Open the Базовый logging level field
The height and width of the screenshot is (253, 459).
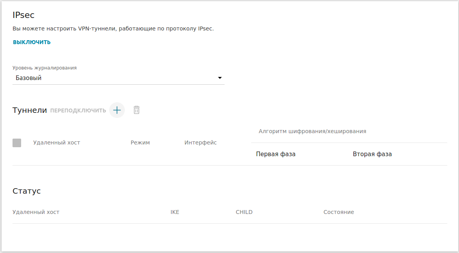click(113, 78)
